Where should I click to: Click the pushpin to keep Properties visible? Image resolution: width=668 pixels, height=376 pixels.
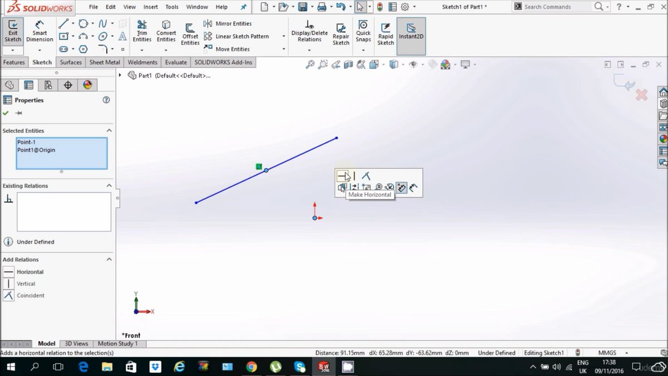pos(18,113)
